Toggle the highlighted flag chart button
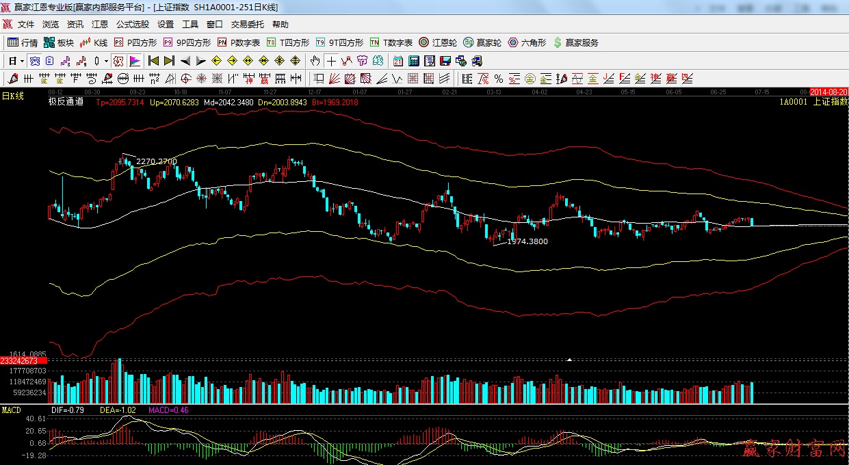This screenshot has height=465, width=849. coord(134,61)
